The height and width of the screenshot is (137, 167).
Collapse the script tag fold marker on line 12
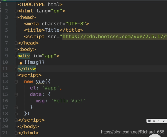click(x=16, y=75)
